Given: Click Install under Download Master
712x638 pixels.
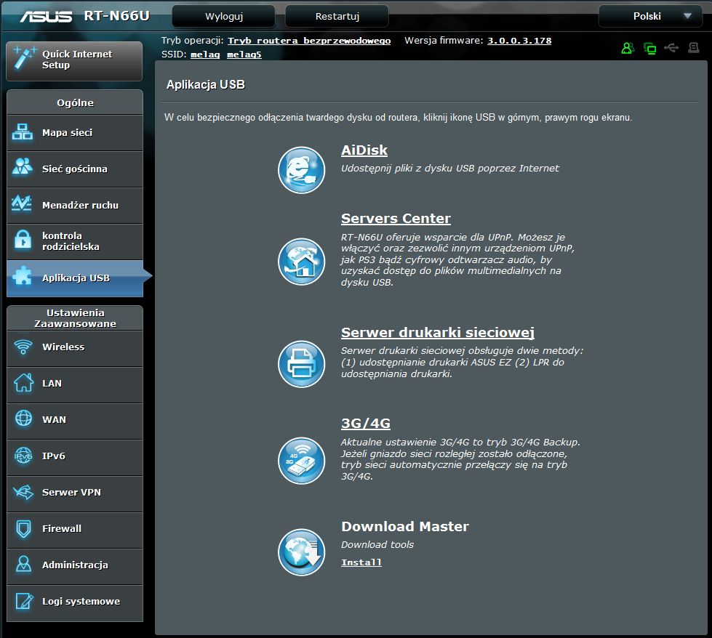Looking at the screenshot, I should click(361, 562).
